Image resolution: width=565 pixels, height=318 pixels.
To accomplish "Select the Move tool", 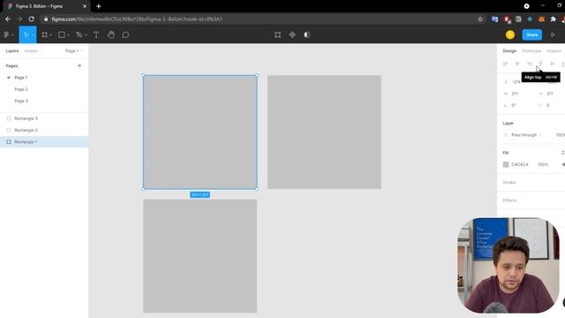I will tap(26, 35).
